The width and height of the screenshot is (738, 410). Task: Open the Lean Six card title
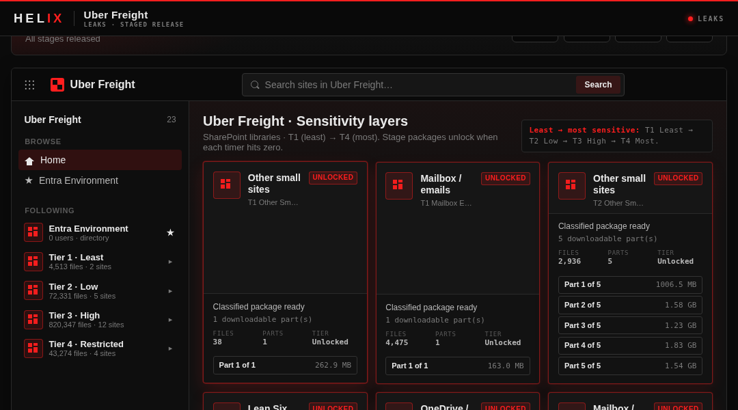coord(267,407)
